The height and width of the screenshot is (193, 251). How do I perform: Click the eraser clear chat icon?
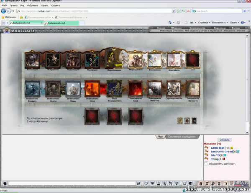click(146, 183)
